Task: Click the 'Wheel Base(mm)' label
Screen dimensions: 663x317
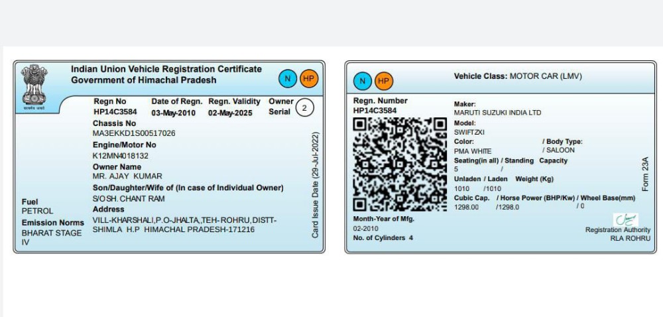Action: click(607, 198)
